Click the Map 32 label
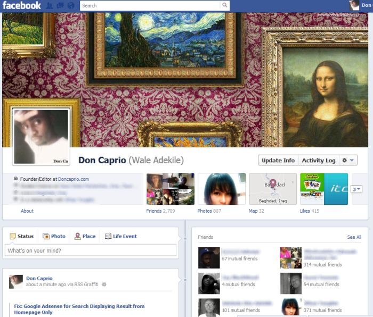The image size is (373, 317). click(256, 211)
